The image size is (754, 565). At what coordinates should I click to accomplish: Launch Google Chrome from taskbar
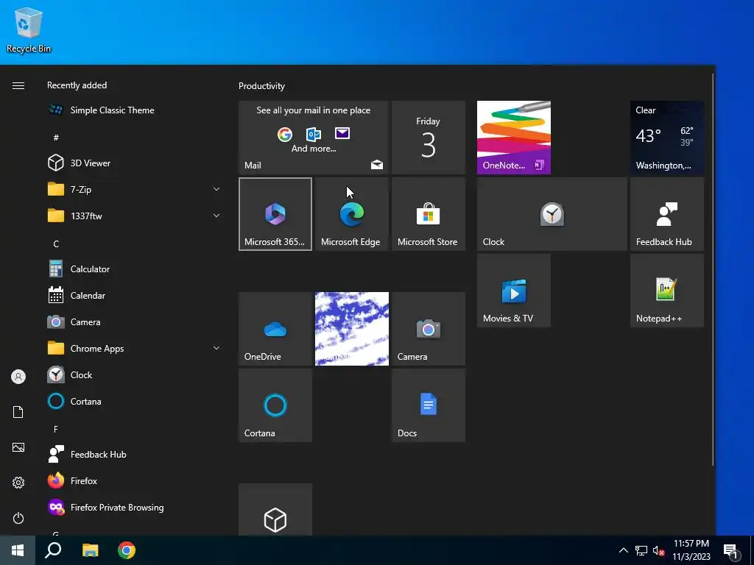point(127,550)
